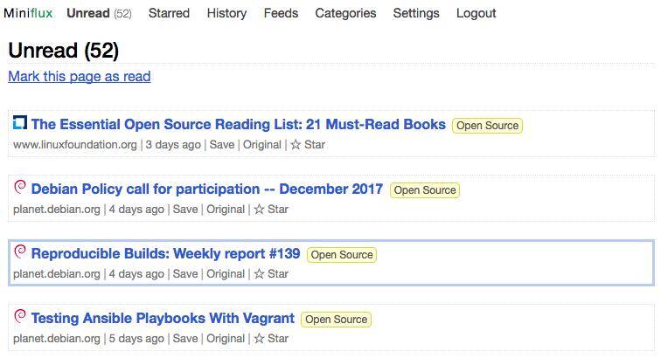Star the Testing Ansible Playbooks entry

pos(270,339)
